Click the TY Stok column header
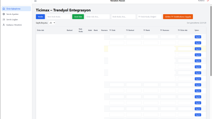Screen dimensions: 212x119 [x=112, y=30]
